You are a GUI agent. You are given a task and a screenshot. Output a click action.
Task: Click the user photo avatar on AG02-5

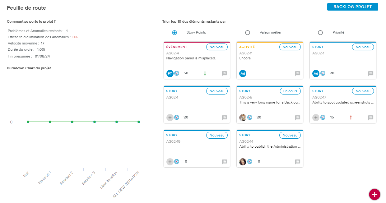[x=243, y=118]
